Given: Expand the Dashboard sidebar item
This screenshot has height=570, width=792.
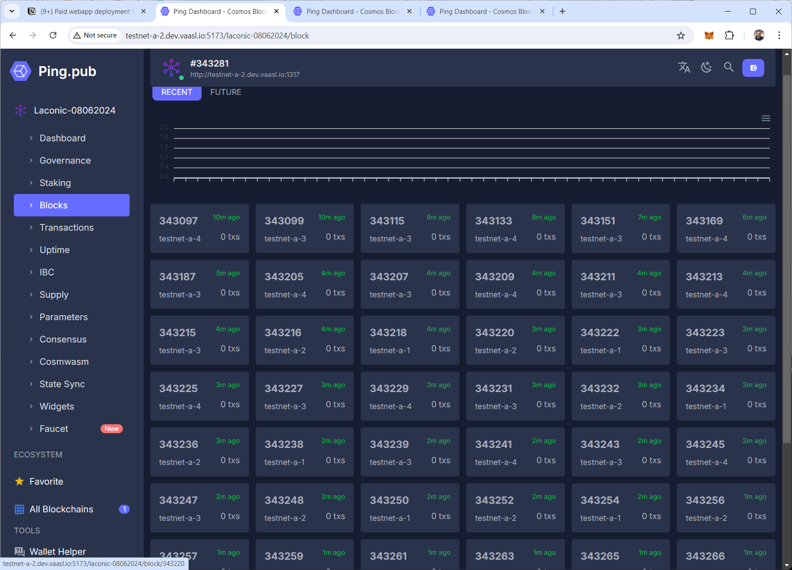Looking at the screenshot, I should (x=63, y=138).
